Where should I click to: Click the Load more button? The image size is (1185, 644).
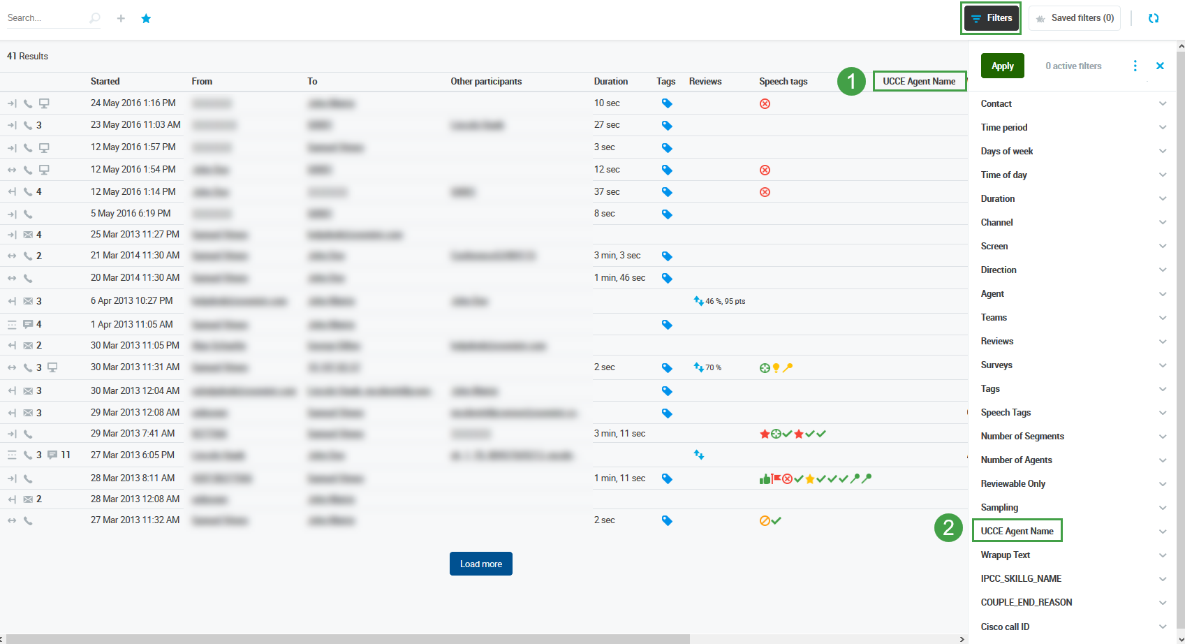pyautogui.click(x=480, y=564)
